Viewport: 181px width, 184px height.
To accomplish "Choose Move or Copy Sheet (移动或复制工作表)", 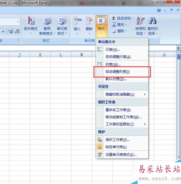I will coord(122,117).
